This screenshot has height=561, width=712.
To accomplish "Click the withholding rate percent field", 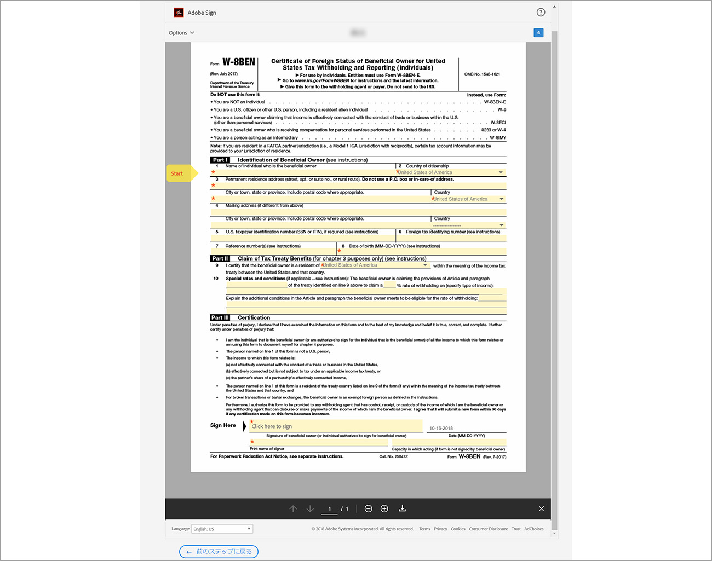I will [389, 285].
